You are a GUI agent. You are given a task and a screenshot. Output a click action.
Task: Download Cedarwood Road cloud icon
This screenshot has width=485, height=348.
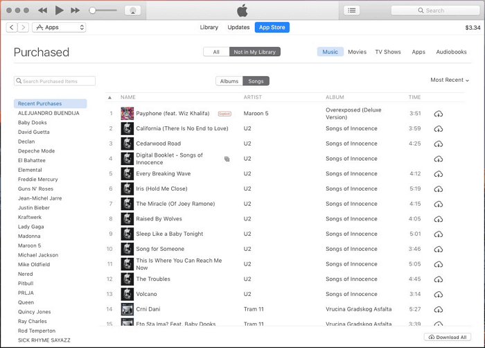(x=439, y=143)
